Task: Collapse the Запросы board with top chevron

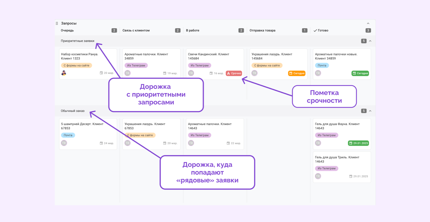Action: point(368,23)
